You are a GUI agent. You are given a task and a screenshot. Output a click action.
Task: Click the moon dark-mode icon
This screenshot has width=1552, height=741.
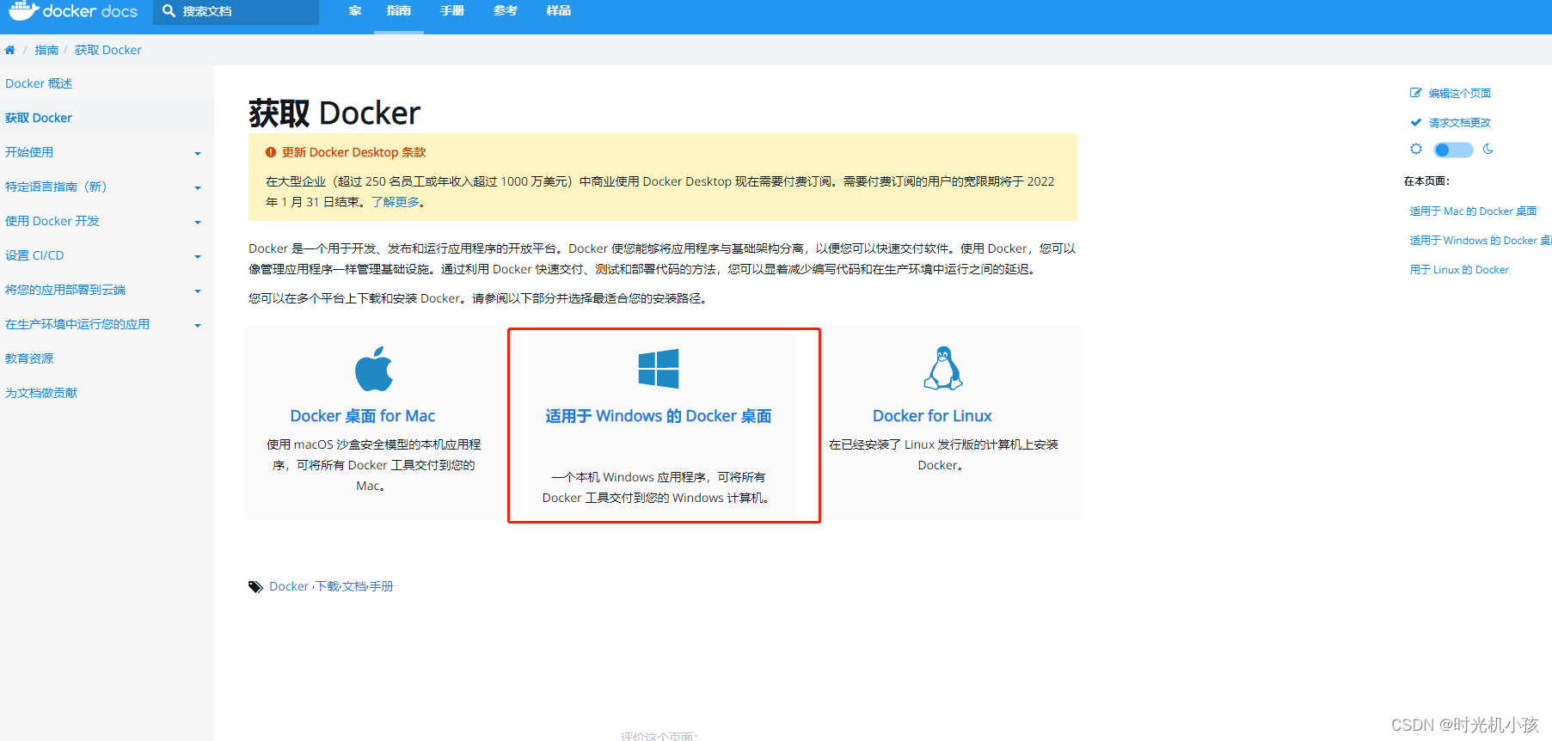[1488, 149]
